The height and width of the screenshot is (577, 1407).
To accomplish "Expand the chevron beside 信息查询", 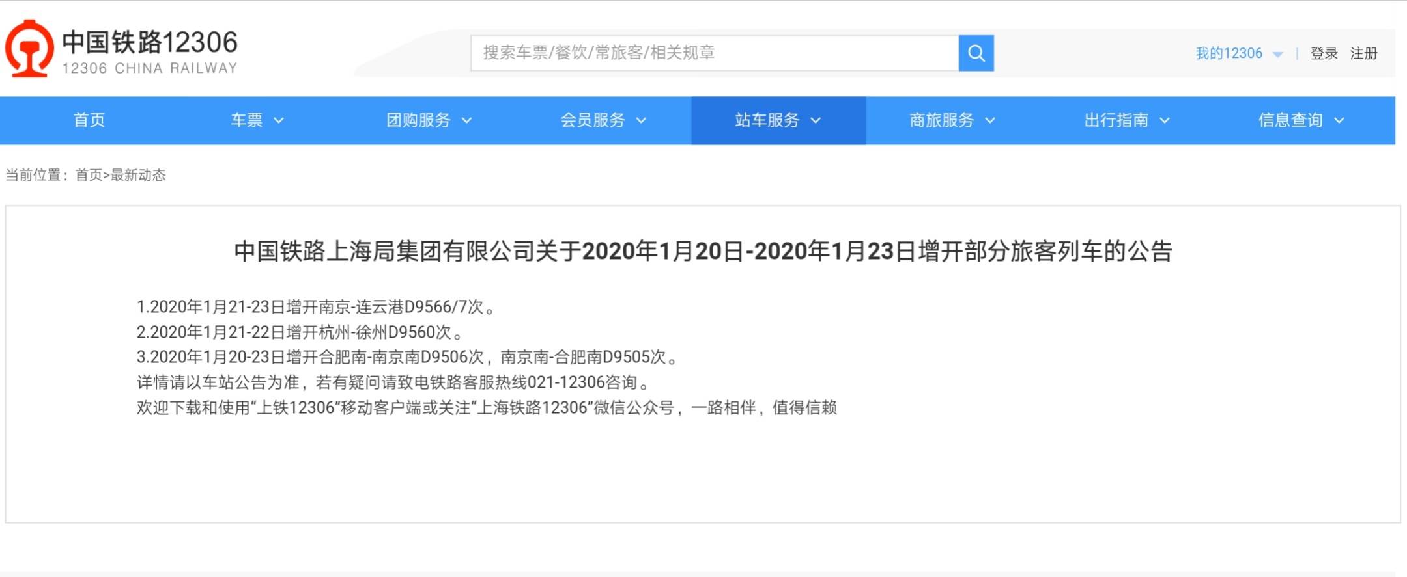I will click(1339, 120).
